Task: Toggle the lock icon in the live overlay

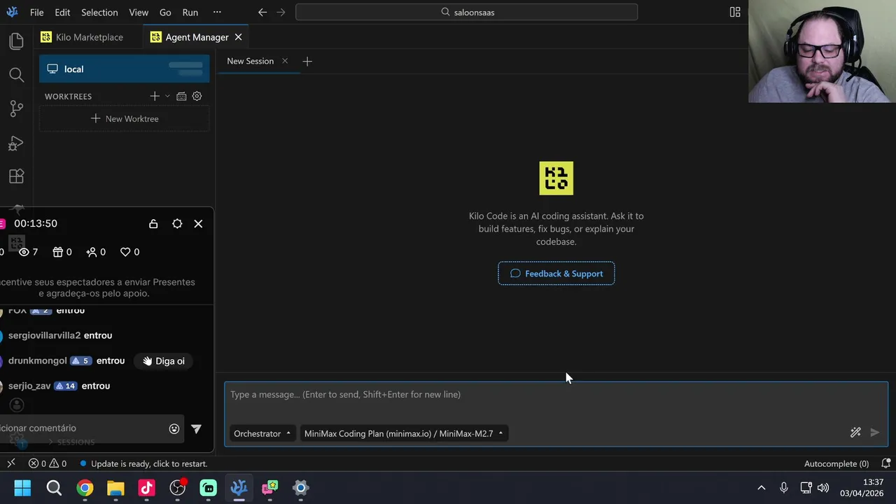Action: (x=153, y=224)
